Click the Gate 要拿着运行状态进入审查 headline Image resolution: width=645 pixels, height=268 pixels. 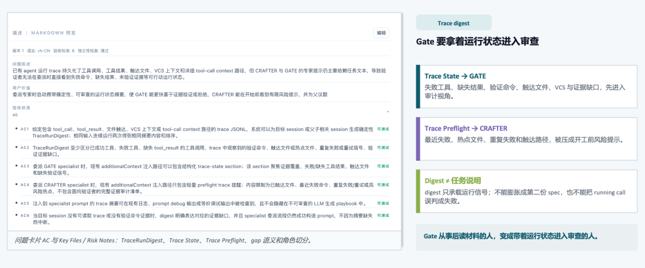pos(477,42)
